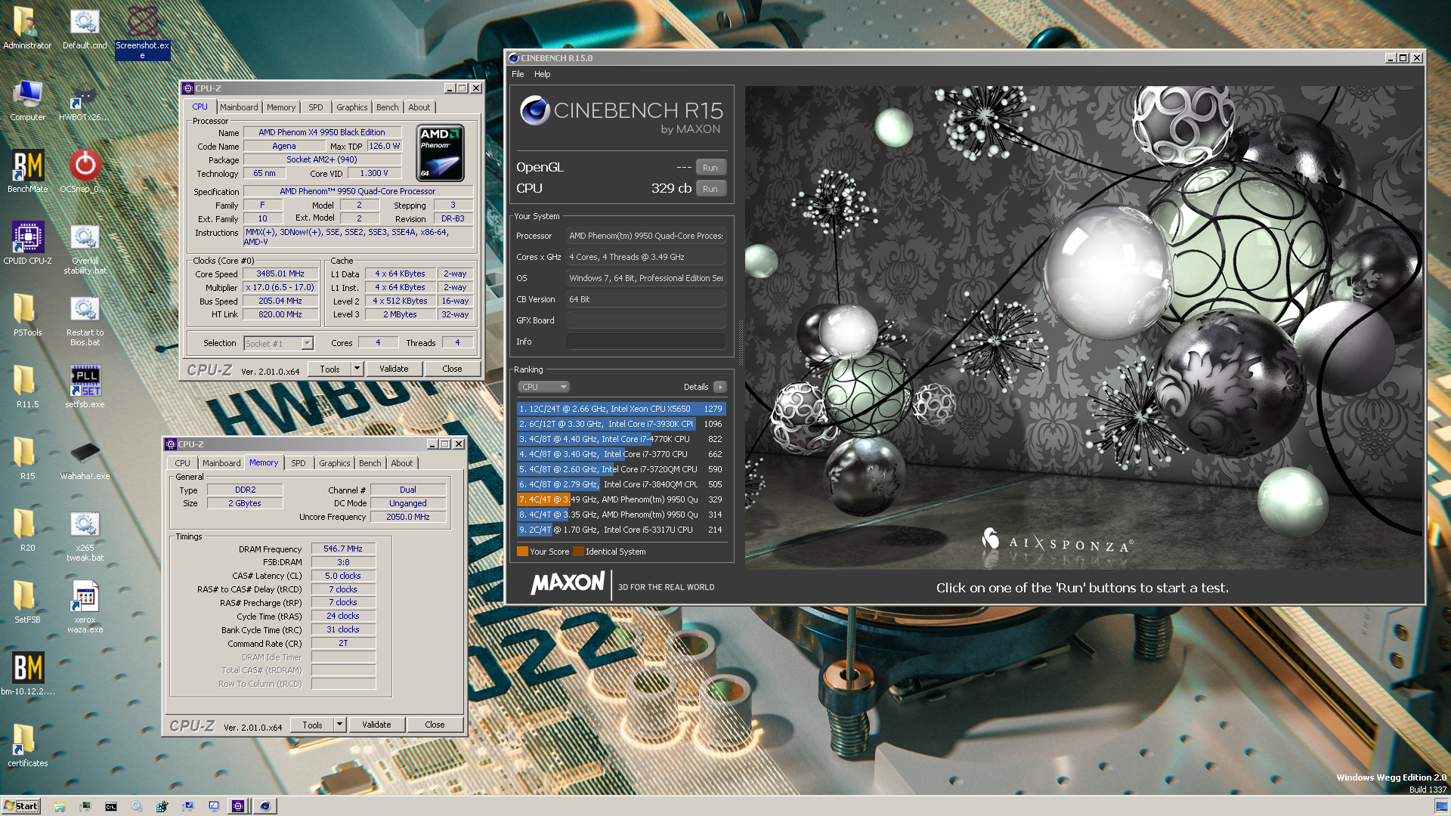The width and height of the screenshot is (1451, 816).
Task: Open SPD tab in lower CPU-Z window
Action: 299,463
